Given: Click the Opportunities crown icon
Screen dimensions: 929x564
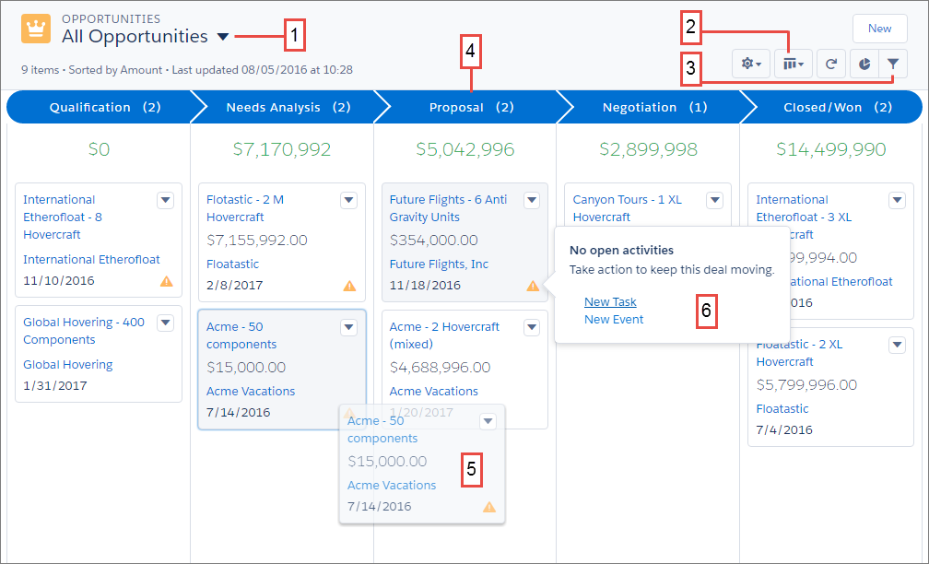Looking at the screenshot, I should [36, 29].
